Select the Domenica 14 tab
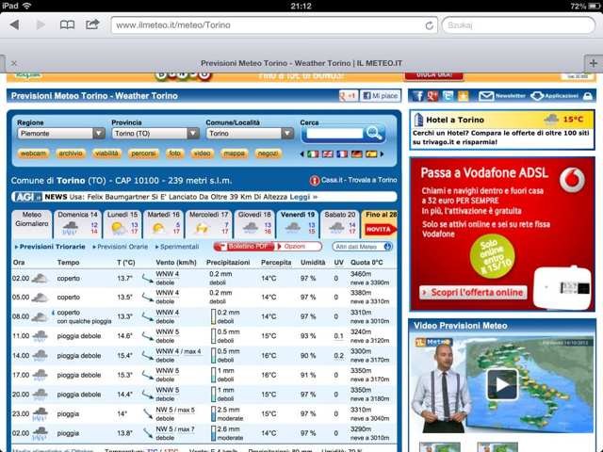603x452 pixels. click(77, 224)
